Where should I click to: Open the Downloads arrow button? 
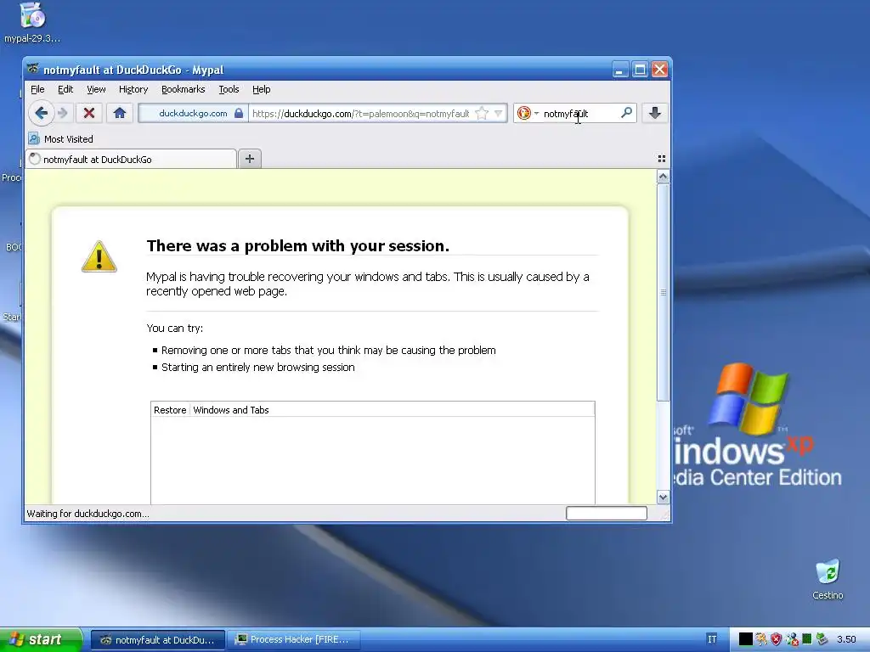pyautogui.click(x=655, y=113)
